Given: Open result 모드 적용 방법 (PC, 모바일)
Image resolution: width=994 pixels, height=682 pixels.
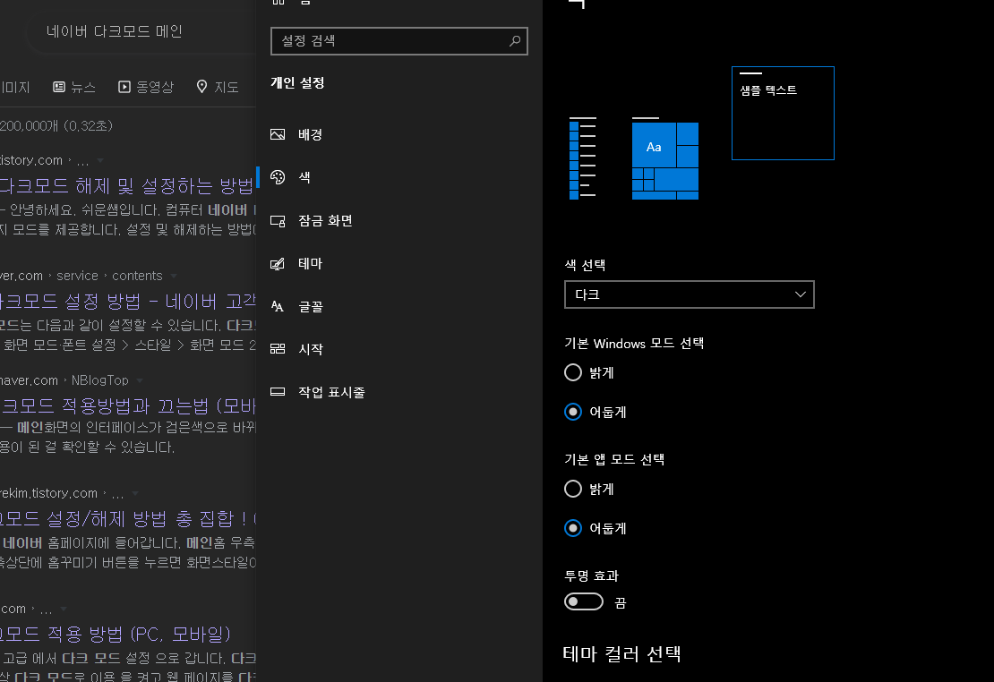Looking at the screenshot, I should 116,634.
